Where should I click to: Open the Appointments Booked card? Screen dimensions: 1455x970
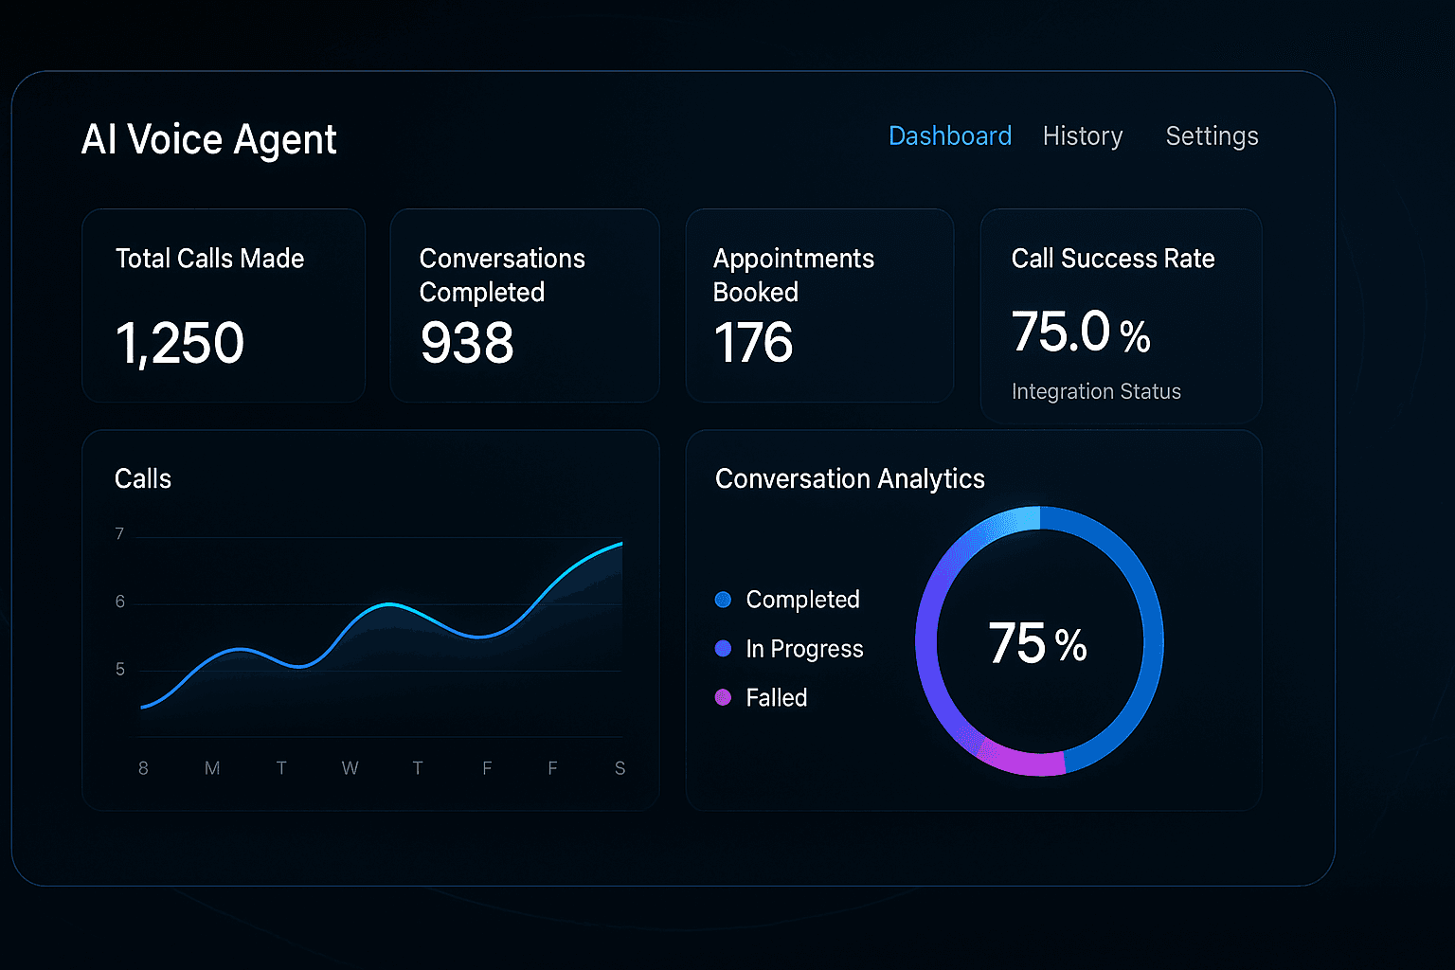(819, 305)
